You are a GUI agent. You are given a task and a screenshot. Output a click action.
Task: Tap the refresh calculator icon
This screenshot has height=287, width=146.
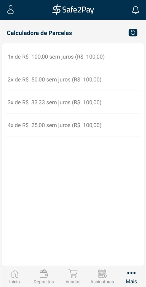[133, 33]
